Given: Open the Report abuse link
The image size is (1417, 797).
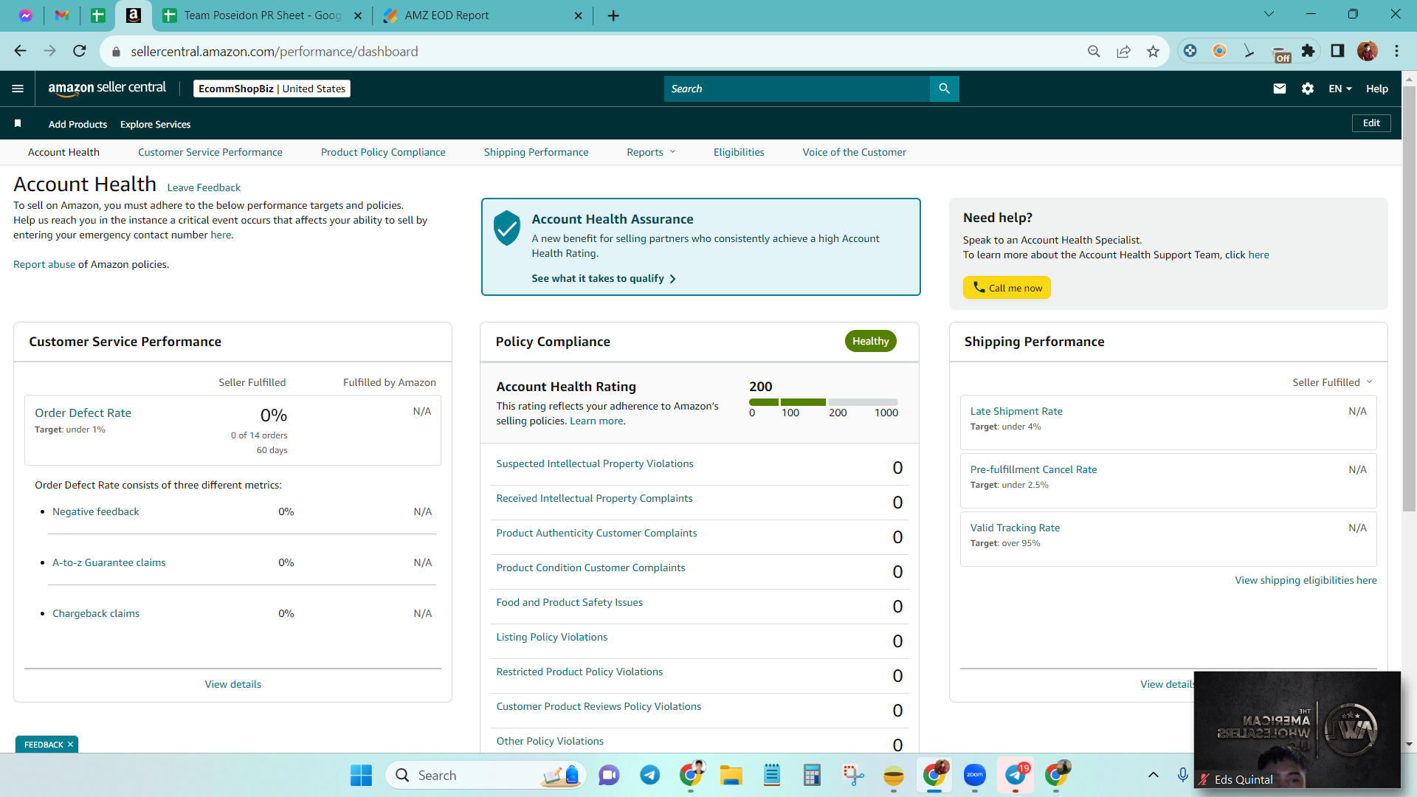Looking at the screenshot, I should [x=44, y=264].
